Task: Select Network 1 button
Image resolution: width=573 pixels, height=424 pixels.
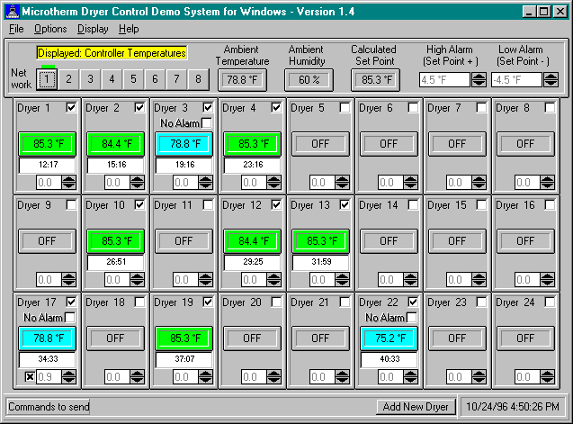Action: tap(47, 79)
